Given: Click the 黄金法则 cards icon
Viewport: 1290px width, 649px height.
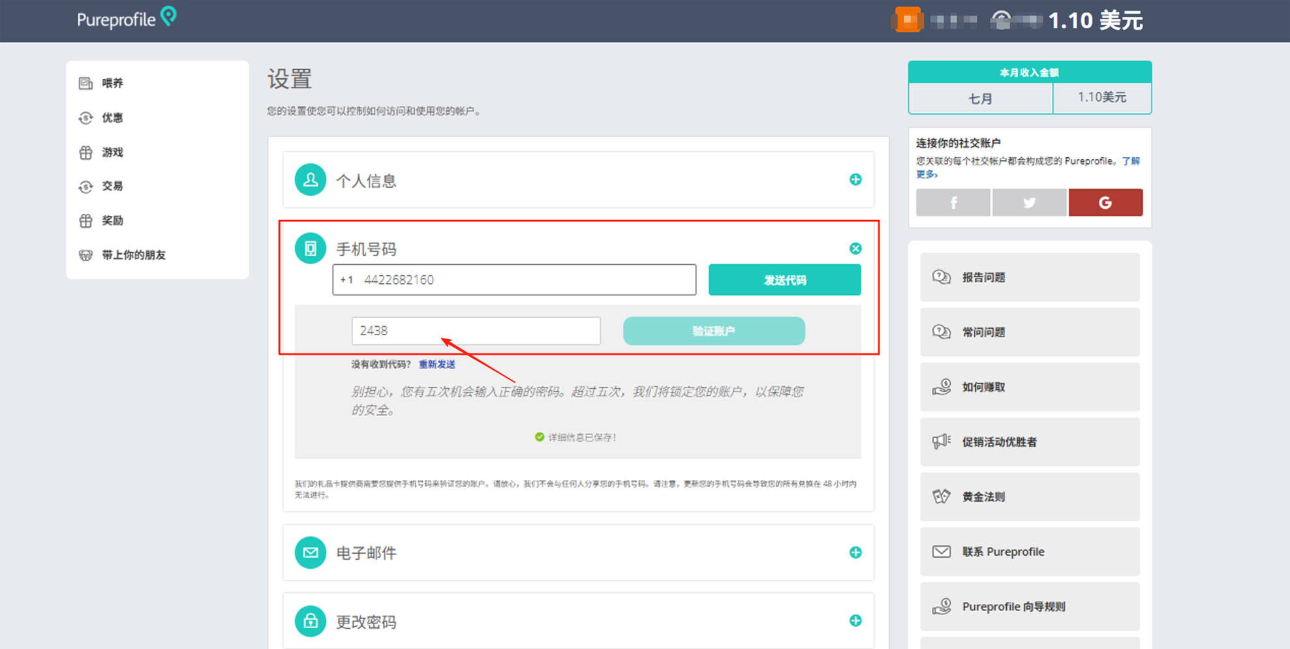Looking at the screenshot, I should (x=942, y=496).
